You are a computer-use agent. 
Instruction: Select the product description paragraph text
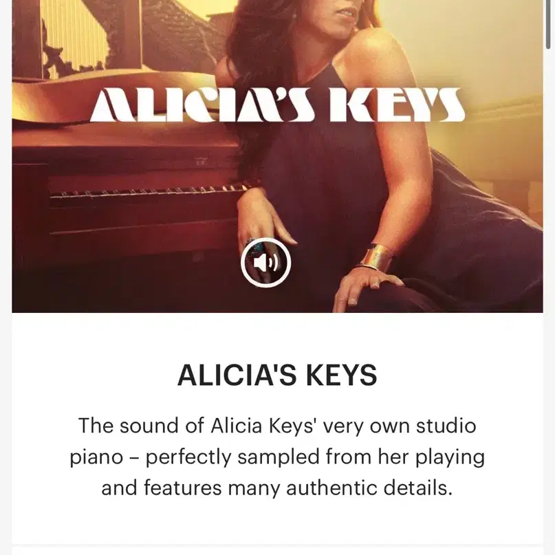click(277, 457)
